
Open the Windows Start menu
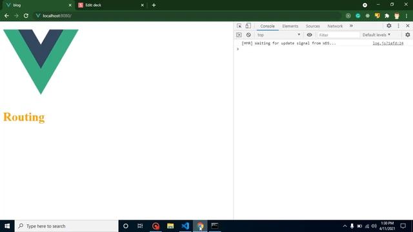click(x=7, y=226)
